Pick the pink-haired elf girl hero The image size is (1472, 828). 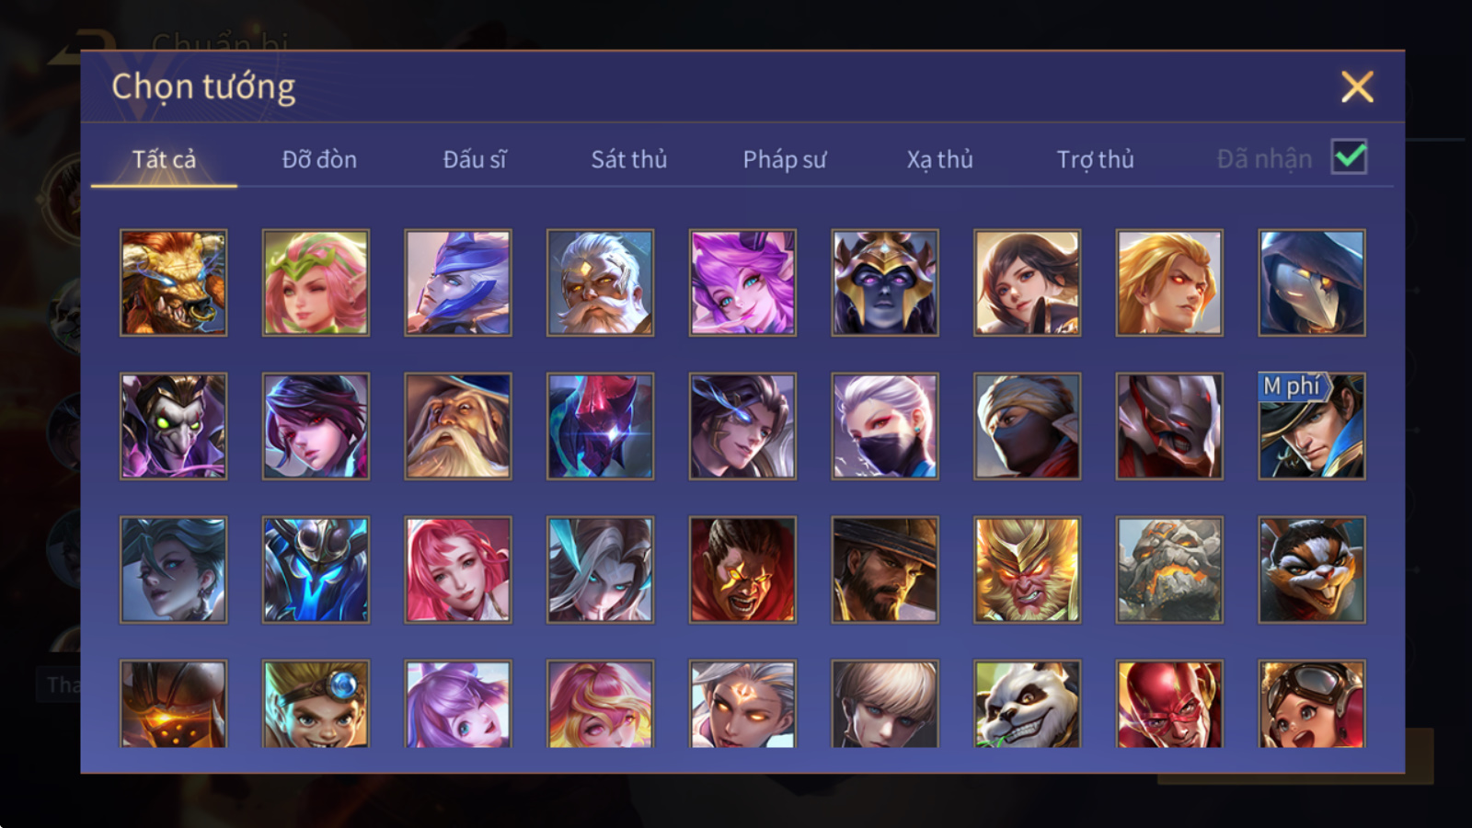pyautogui.click(x=316, y=282)
